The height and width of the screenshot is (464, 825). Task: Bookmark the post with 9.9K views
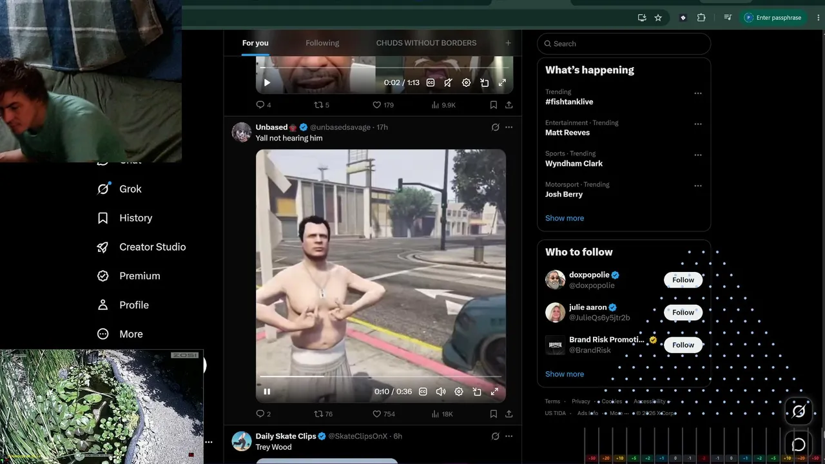tap(493, 104)
